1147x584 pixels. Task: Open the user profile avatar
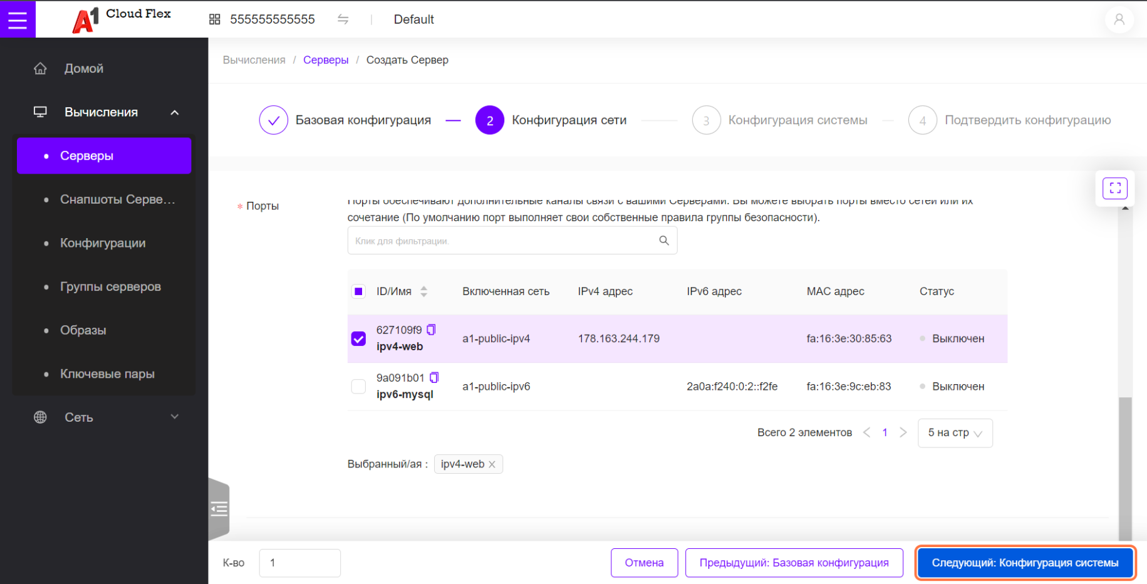(x=1119, y=19)
